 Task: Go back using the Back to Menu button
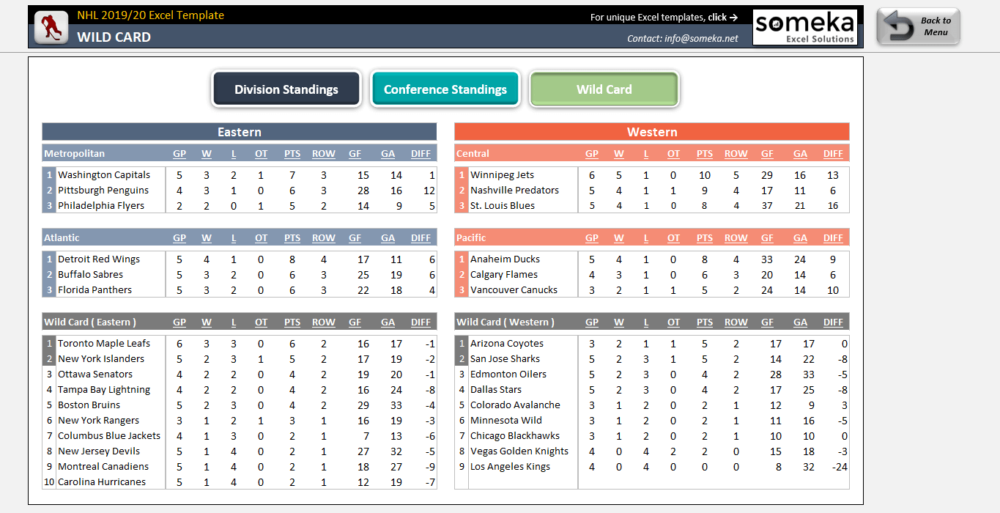point(919,27)
